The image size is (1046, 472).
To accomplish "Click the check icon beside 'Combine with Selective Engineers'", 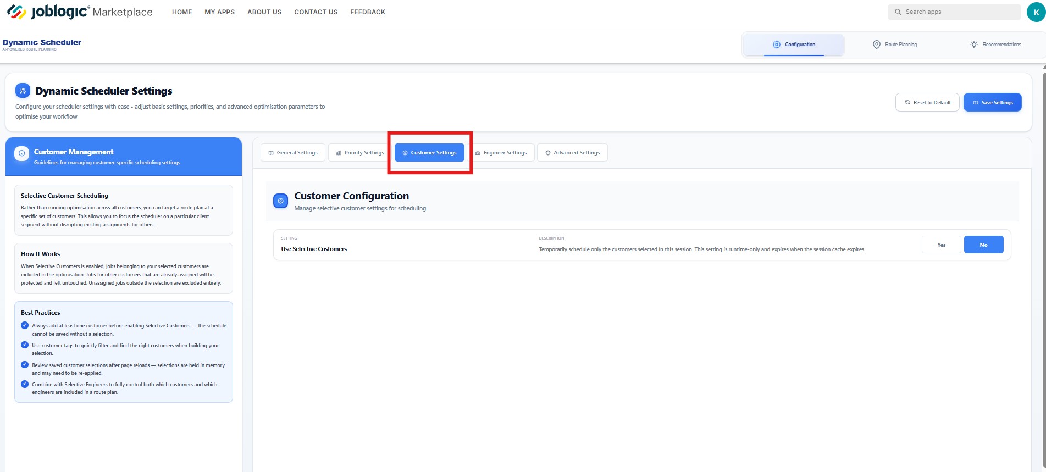I will tap(25, 384).
